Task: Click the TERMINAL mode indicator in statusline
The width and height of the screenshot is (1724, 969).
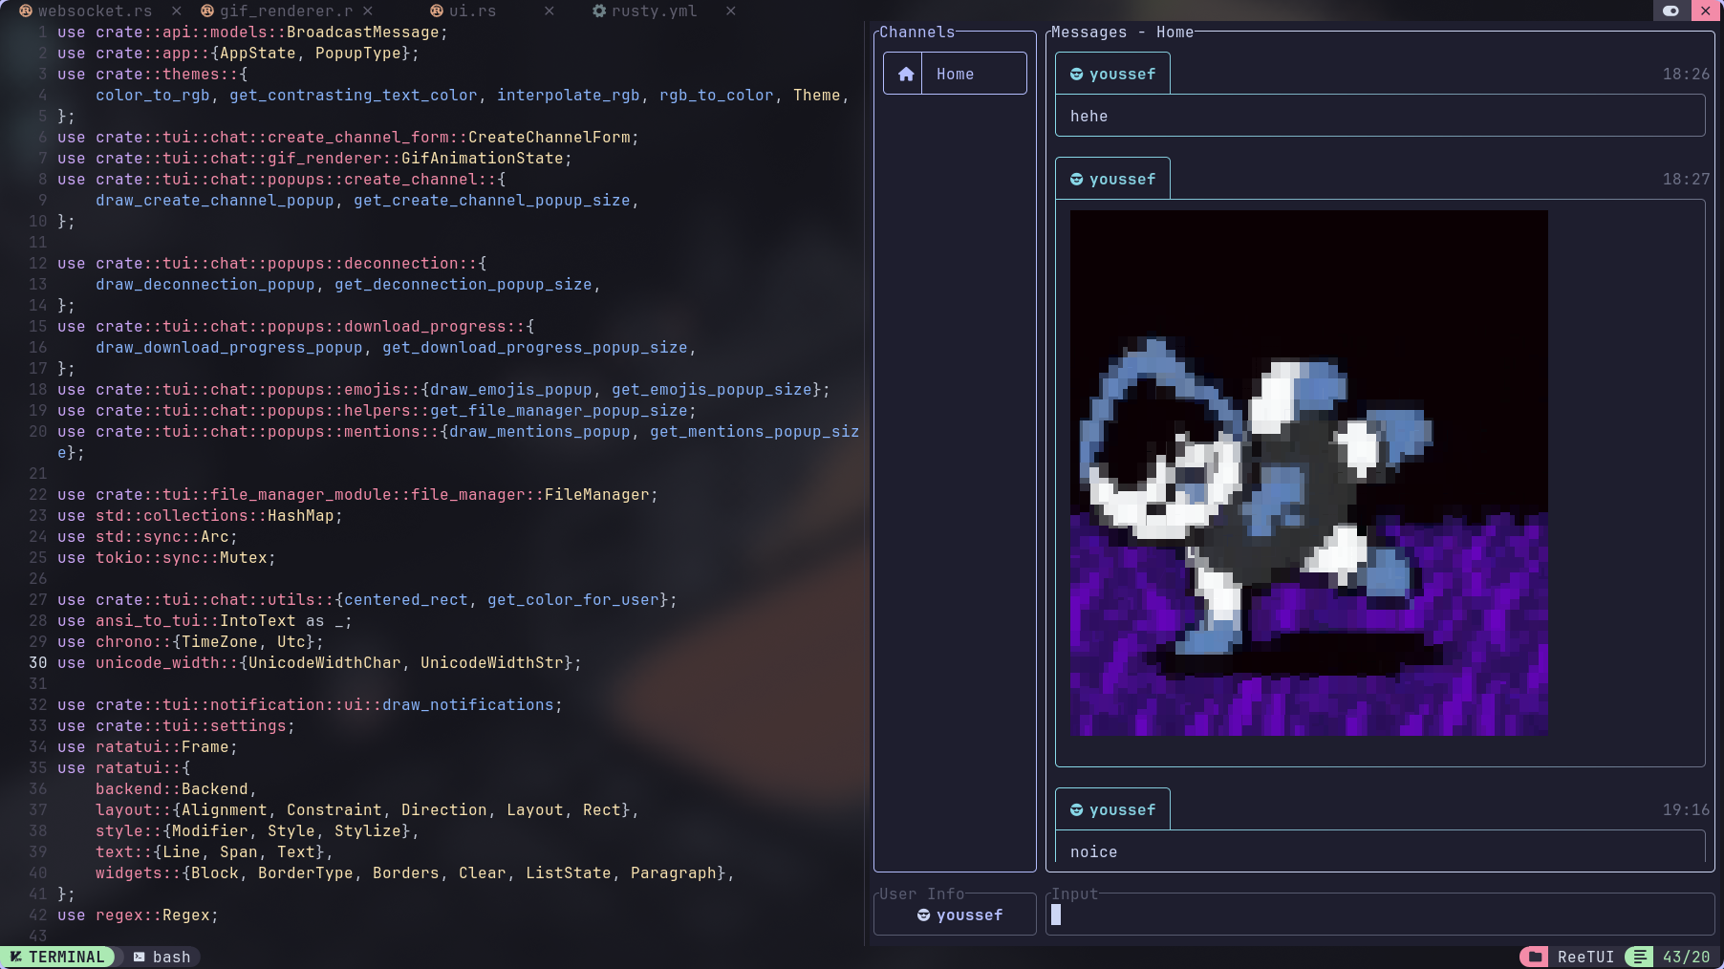Action: pyautogui.click(x=57, y=957)
